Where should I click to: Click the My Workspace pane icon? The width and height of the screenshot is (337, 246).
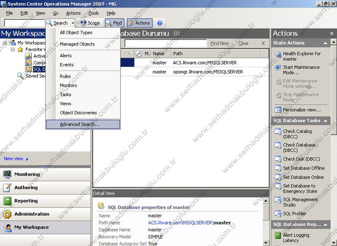[7, 228]
